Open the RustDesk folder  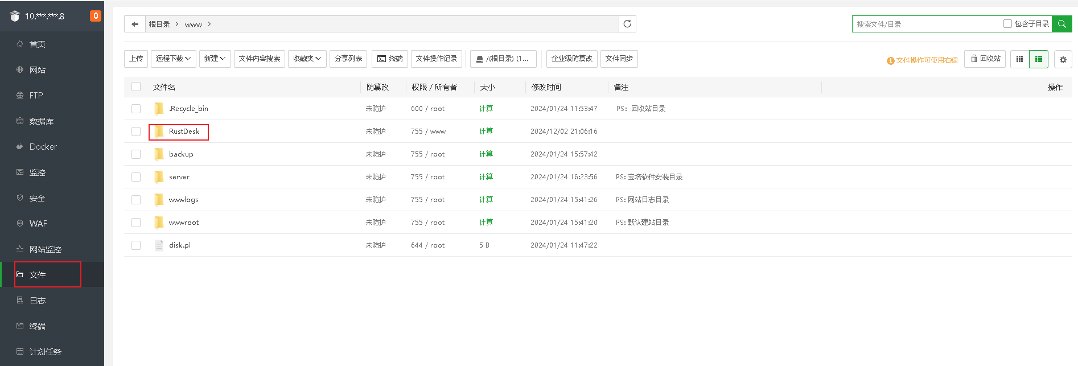tap(184, 131)
